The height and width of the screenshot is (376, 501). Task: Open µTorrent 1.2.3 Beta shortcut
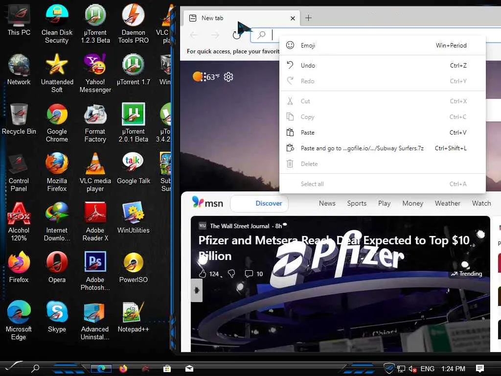tap(95, 23)
